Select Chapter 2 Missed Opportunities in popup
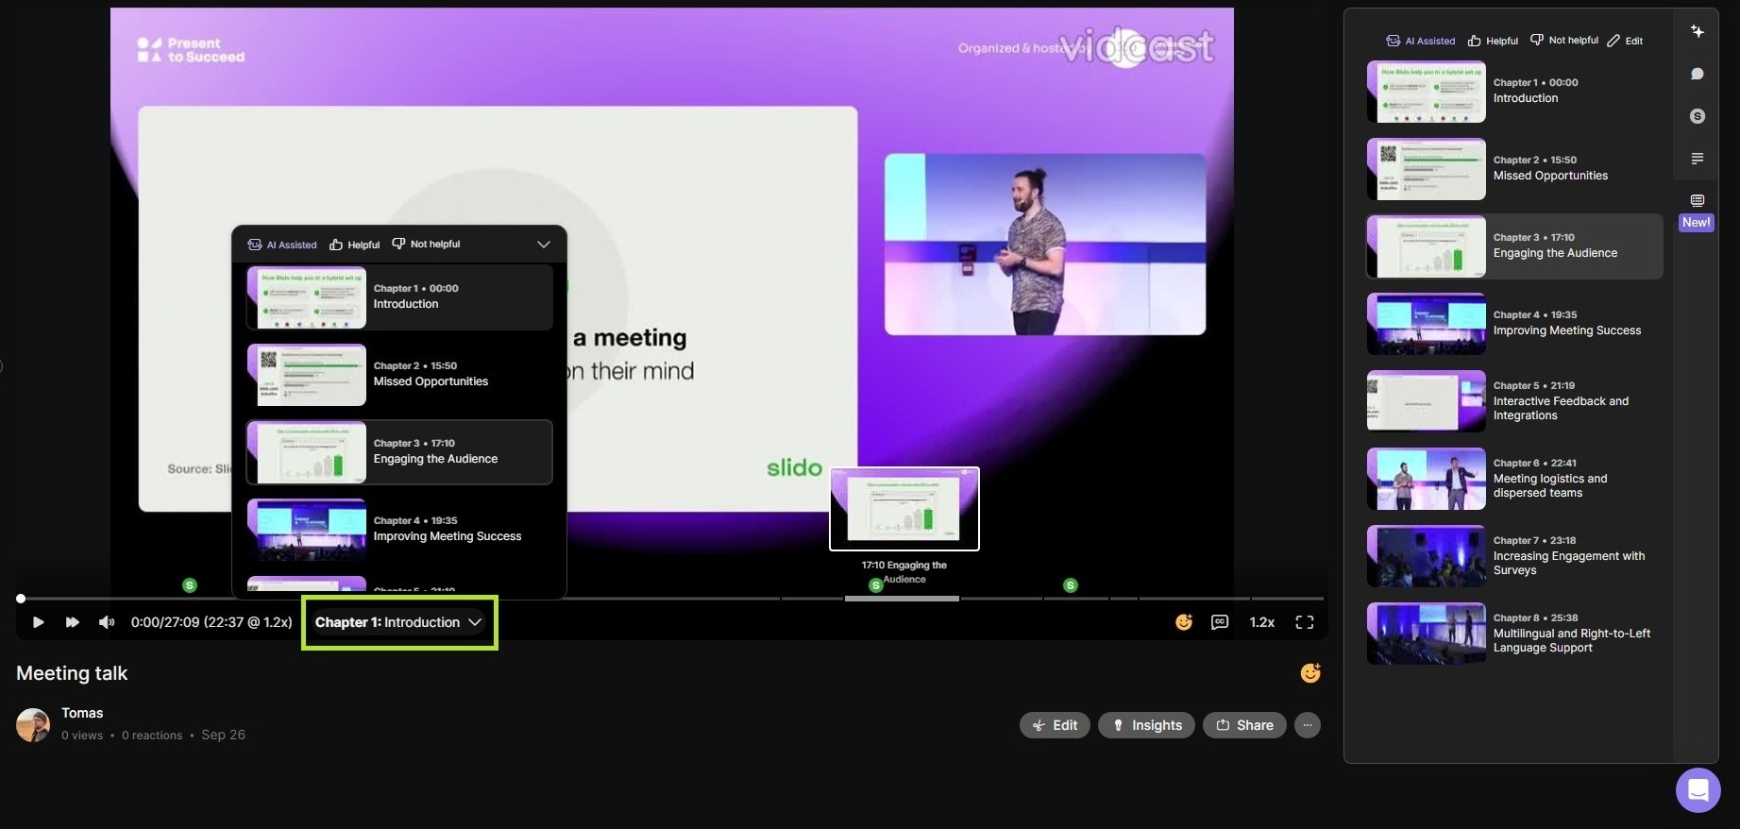Viewport: 1740px width, 829px height. tap(399, 374)
